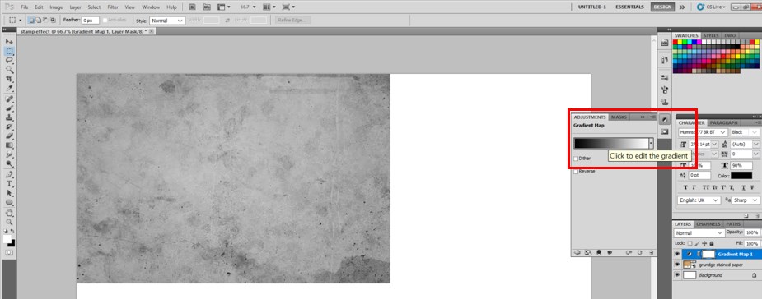Click the gradient bar to edit gradient
The height and width of the screenshot is (299, 762).
611,144
